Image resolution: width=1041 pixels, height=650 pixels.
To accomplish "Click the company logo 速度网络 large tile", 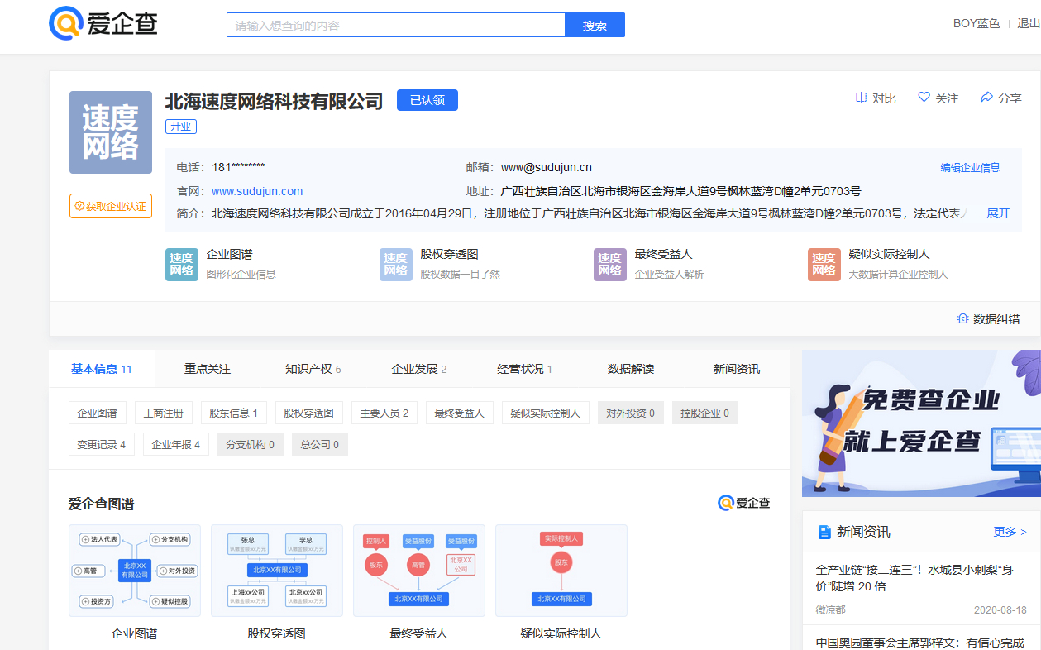I will 111,132.
